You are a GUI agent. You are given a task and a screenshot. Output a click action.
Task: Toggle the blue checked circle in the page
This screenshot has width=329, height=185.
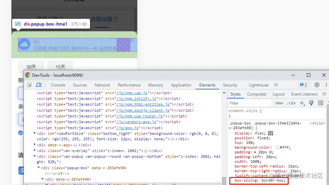click(20, 133)
